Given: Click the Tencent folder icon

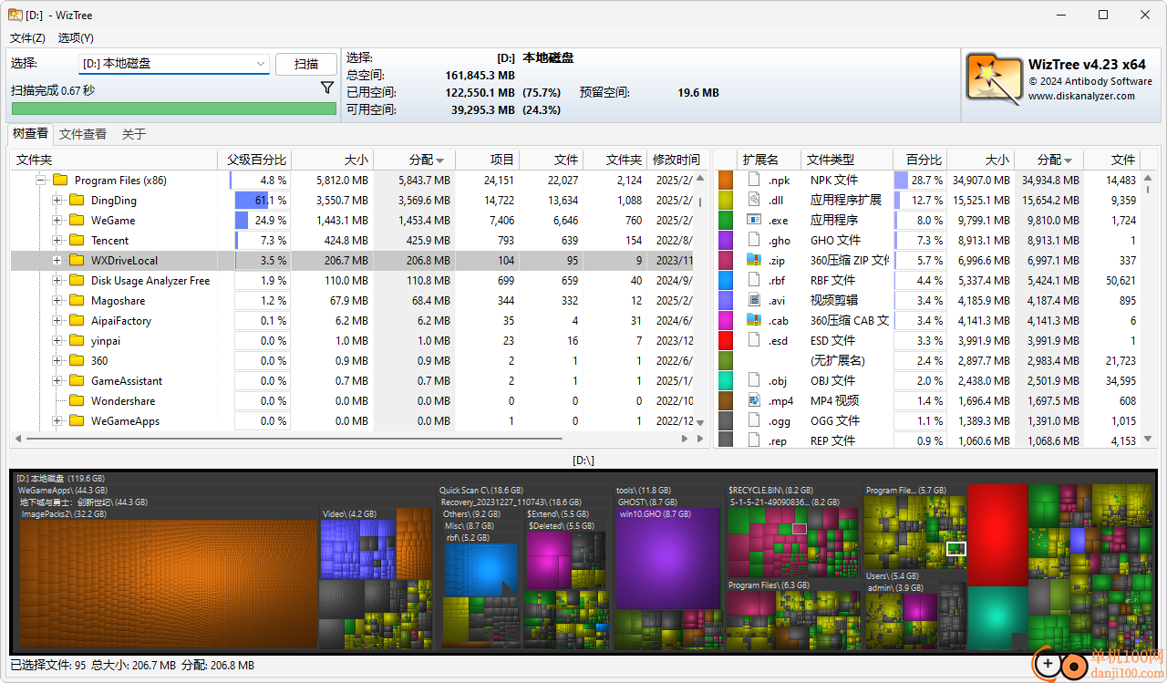Looking at the screenshot, I should pyautogui.click(x=77, y=241).
